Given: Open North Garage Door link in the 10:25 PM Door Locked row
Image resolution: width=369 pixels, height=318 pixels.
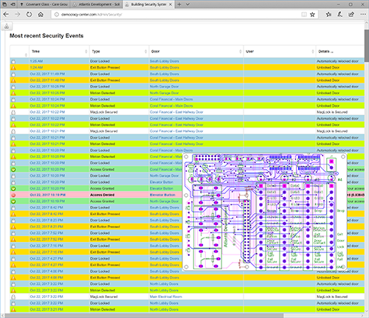Looking at the screenshot, I should 164,86.
